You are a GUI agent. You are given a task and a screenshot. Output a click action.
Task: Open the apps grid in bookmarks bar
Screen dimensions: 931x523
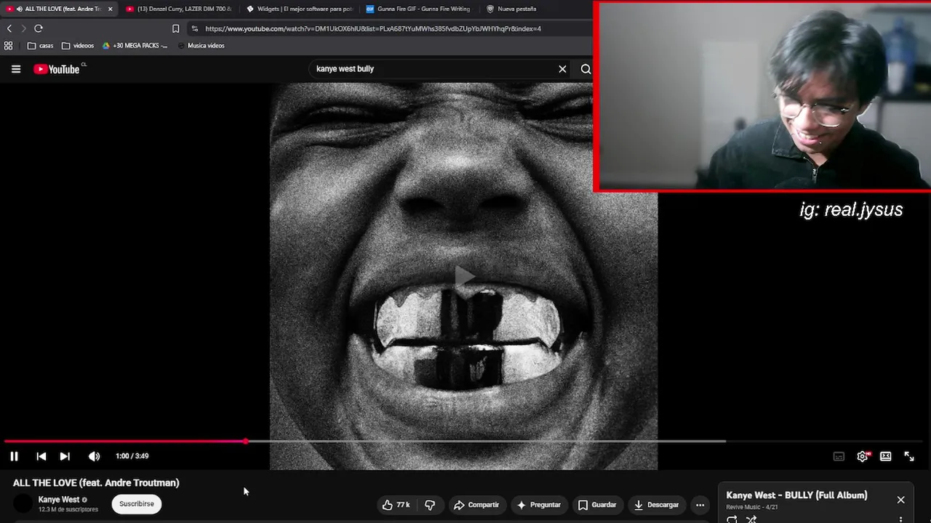point(9,45)
